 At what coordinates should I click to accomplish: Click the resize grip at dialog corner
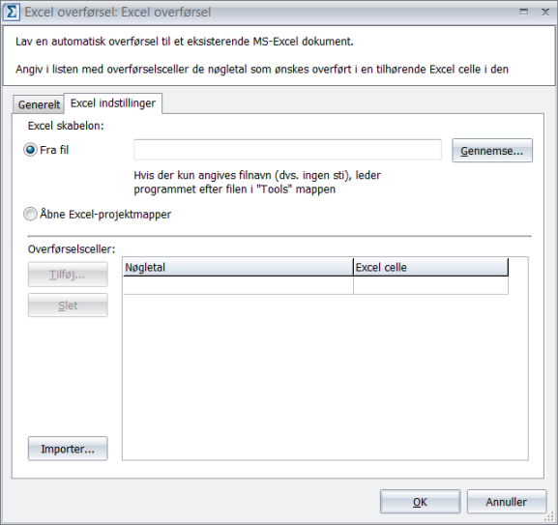550,518
